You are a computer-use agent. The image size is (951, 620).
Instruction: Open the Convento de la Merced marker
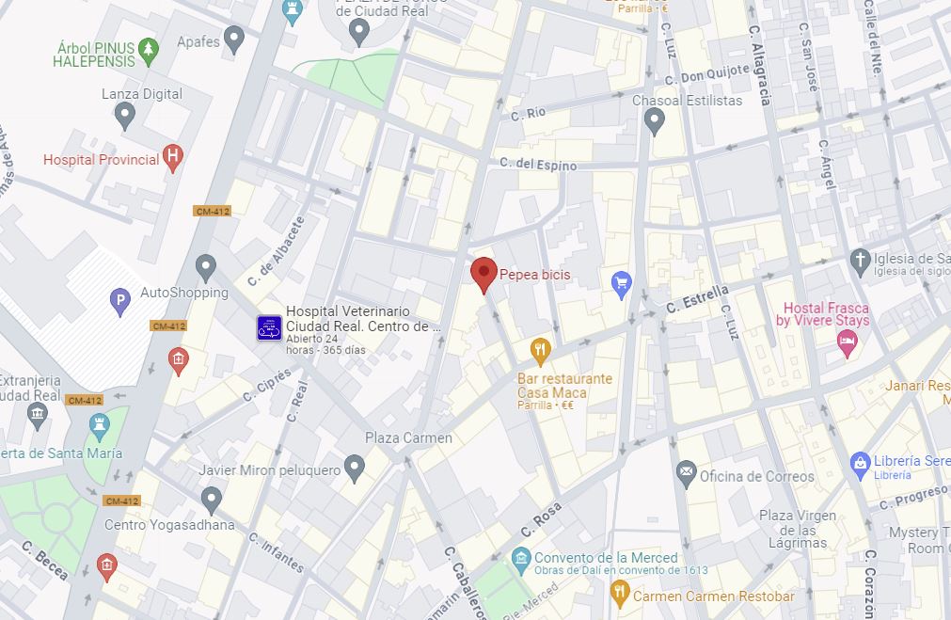click(x=521, y=561)
